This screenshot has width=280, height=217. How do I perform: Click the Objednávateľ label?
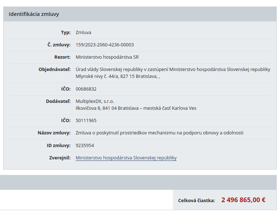click(54, 70)
